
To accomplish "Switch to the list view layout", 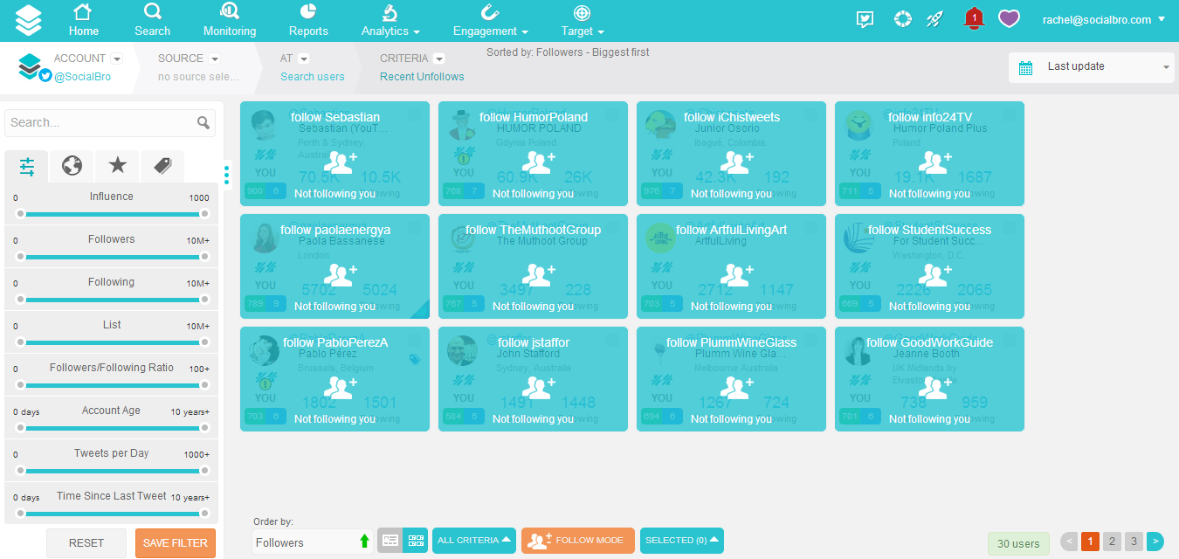I will 390,541.
